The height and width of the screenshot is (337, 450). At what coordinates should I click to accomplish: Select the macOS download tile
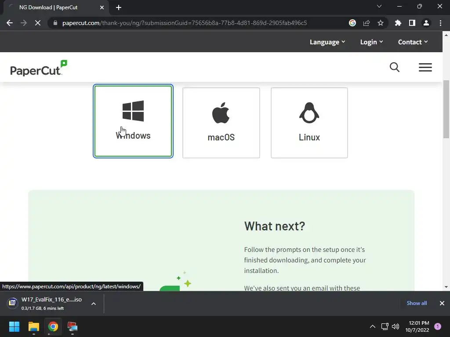tap(221, 123)
